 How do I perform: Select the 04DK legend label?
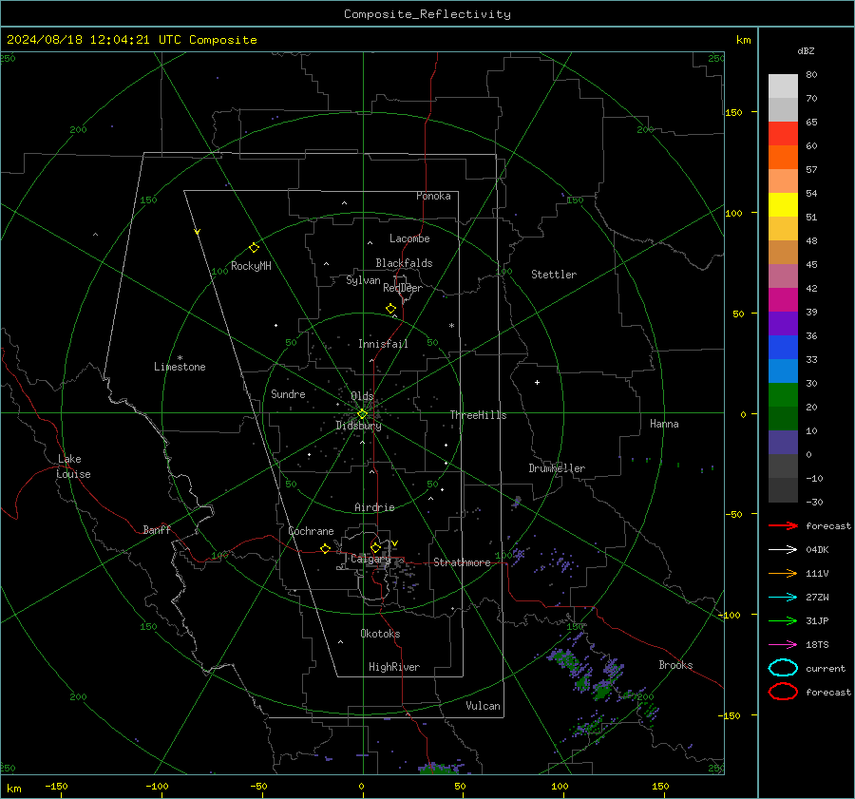[817, 550]
